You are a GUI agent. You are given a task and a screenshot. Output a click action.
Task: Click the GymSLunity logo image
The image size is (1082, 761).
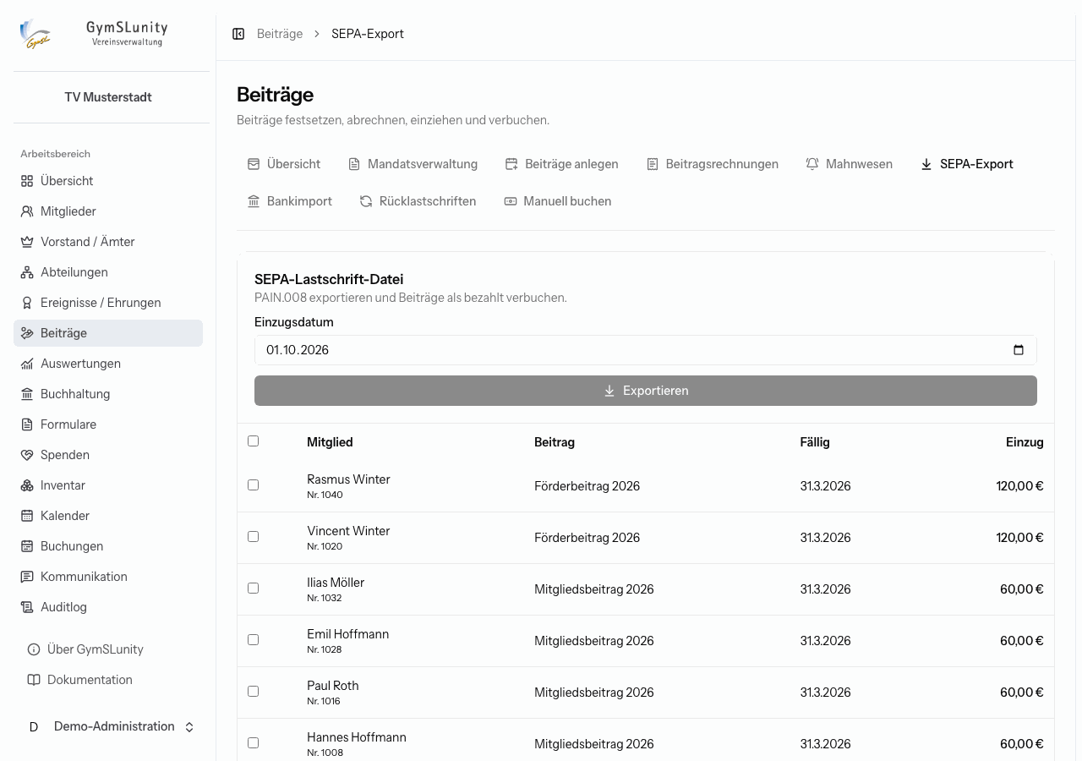(36, 35)
